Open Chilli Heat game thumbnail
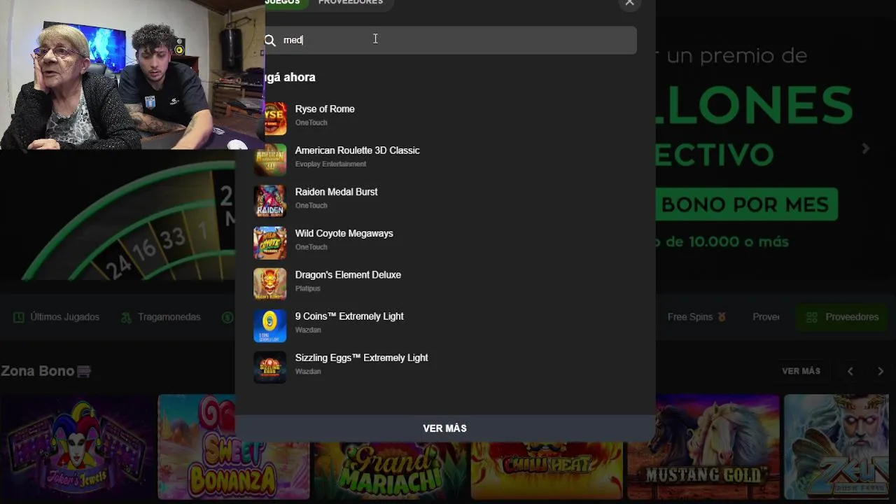 tap(547, 470)
